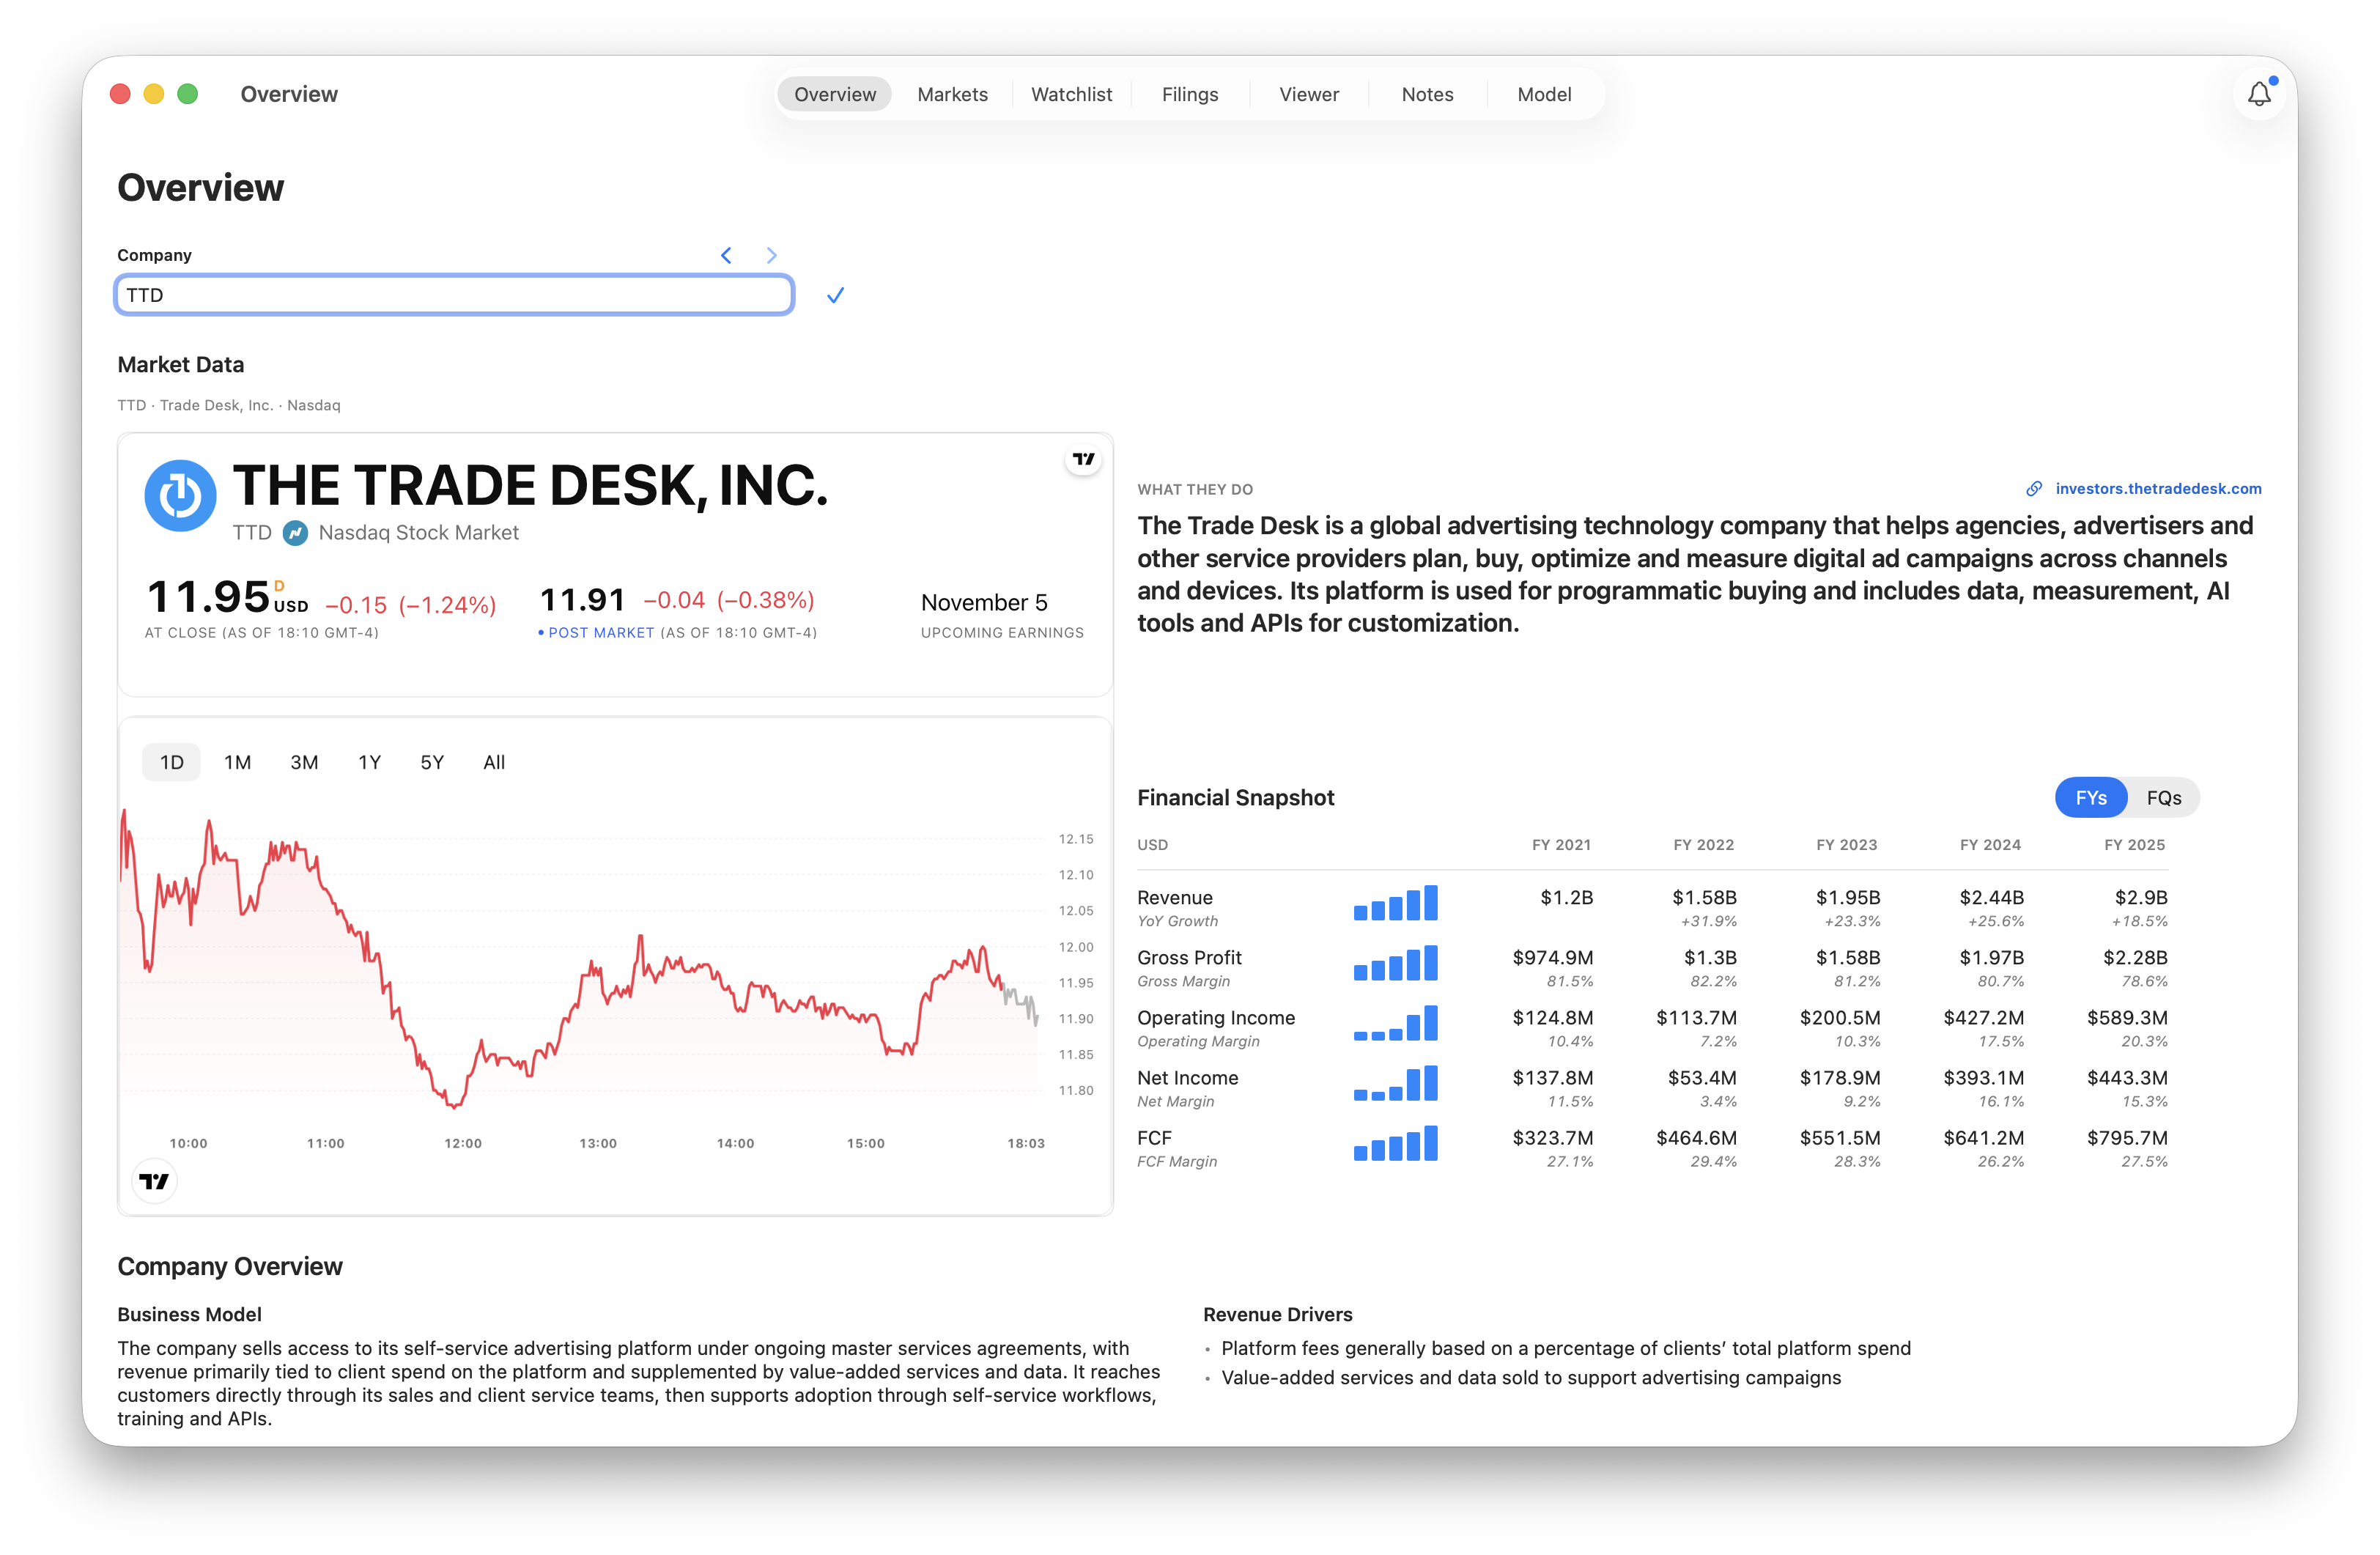Click the Operating Income row label
The width and height of the screenshot is (2380, 1555).
pyautogui.click(x=1216, y=1018)
